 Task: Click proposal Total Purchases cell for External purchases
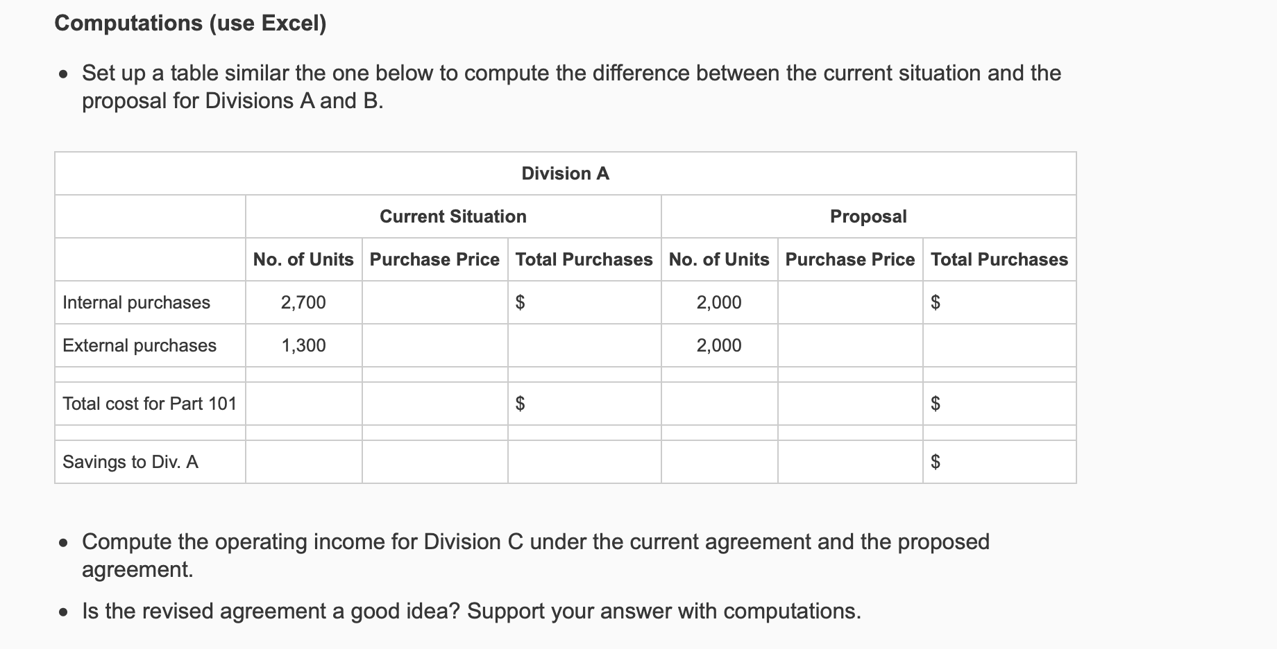[999, 345]
